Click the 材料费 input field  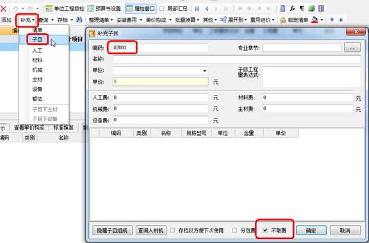[x=307, y=97]
